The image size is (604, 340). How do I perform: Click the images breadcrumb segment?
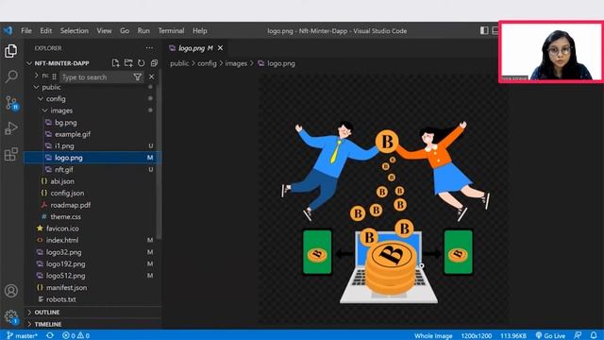point(236,63)
